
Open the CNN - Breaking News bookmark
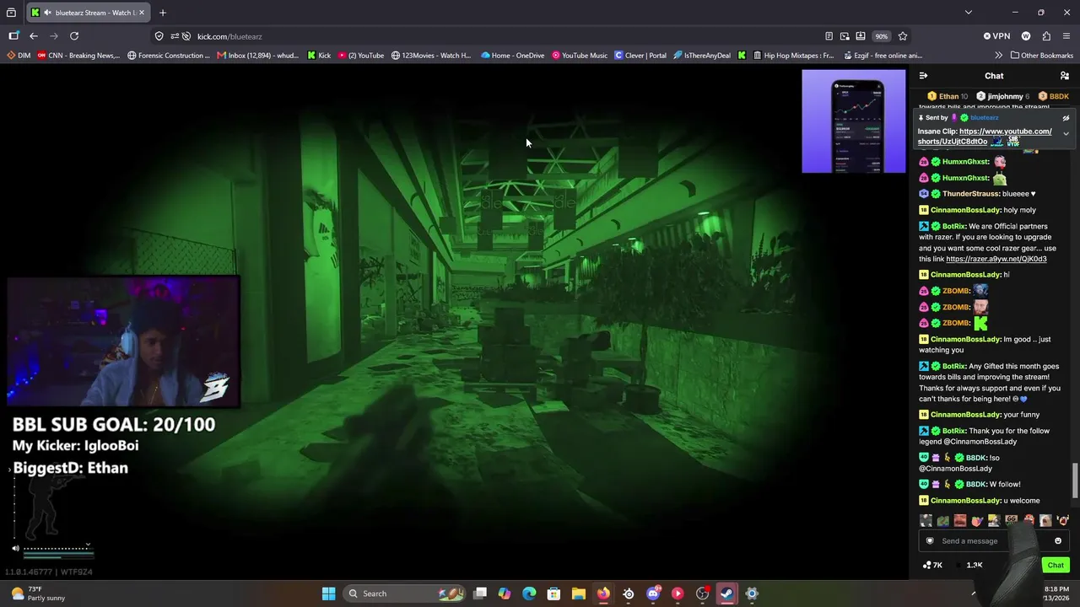[x=78, y=56]
